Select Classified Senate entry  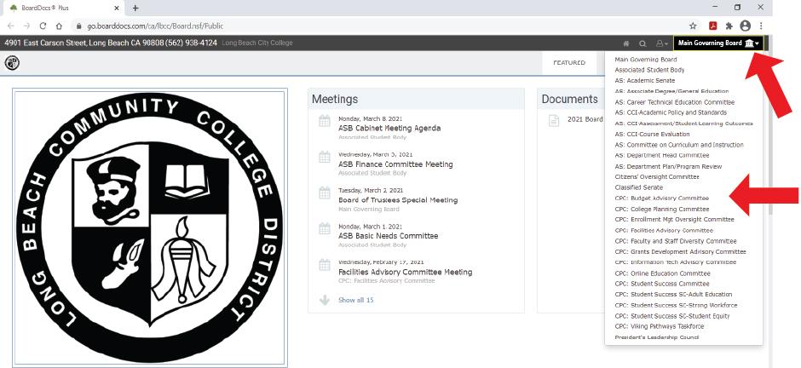(638, 187)
